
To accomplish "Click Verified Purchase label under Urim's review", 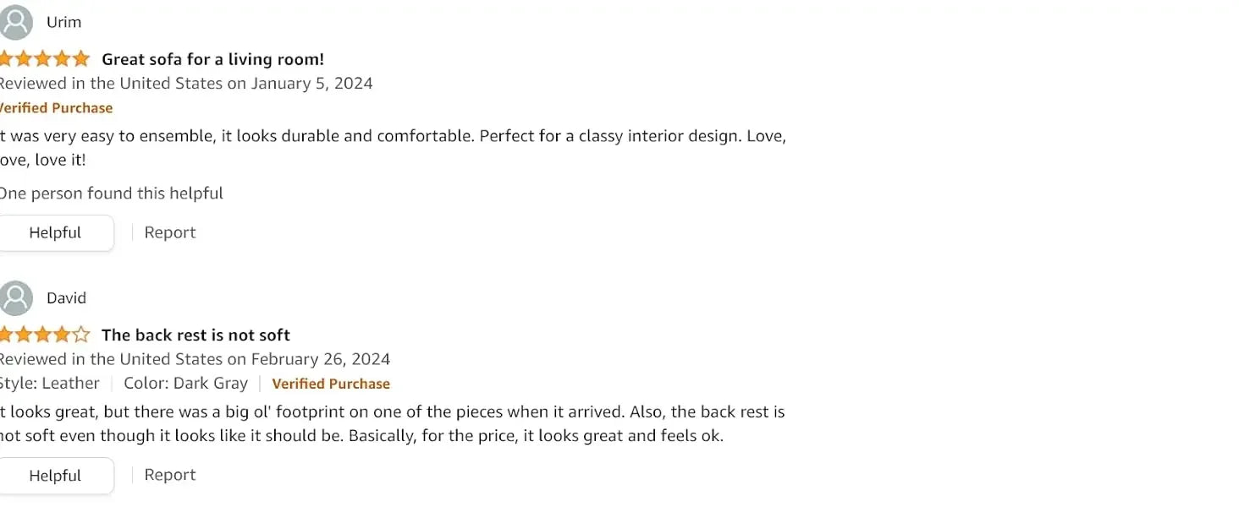I will [x=56, y=108].
